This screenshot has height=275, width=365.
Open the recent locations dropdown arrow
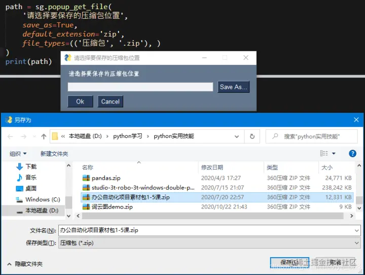pyautogui.click(x=34, y=136)
